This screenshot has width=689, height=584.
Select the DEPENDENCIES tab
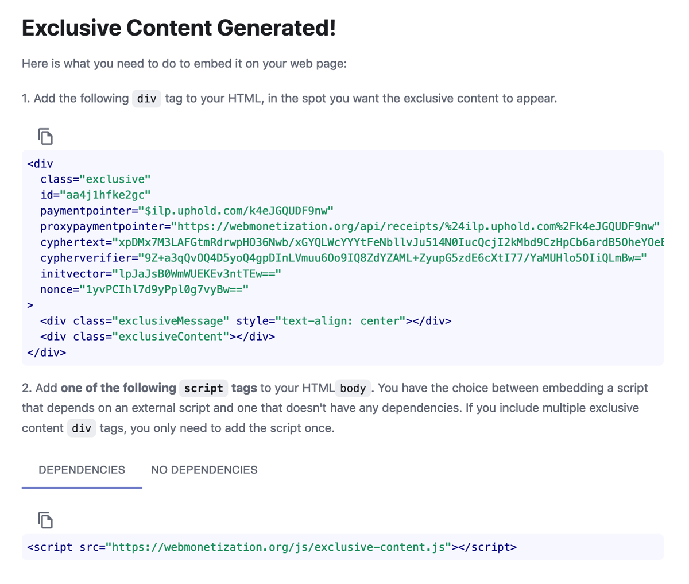tap(82, 470)
